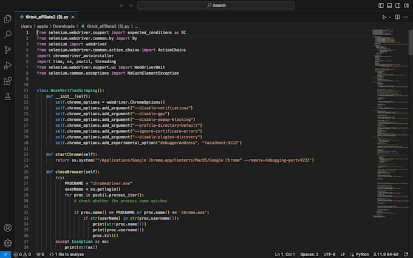Click the class name BeenVerifiedScraping
This screenshot has height=258, width=413.
pyautogui.click(x=73, y=90)
